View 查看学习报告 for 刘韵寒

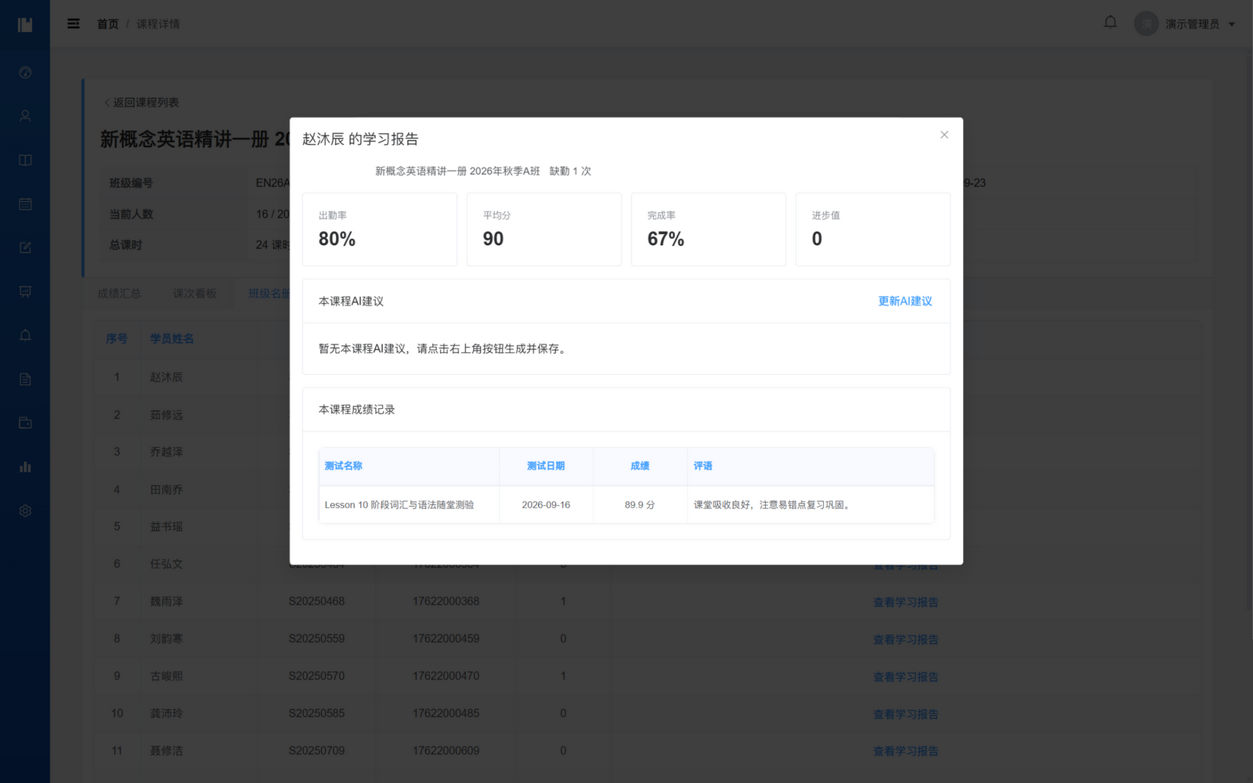[905, 640]
